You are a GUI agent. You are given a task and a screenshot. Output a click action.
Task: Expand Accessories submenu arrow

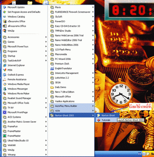pyautogui.click(x=46, y=37)
